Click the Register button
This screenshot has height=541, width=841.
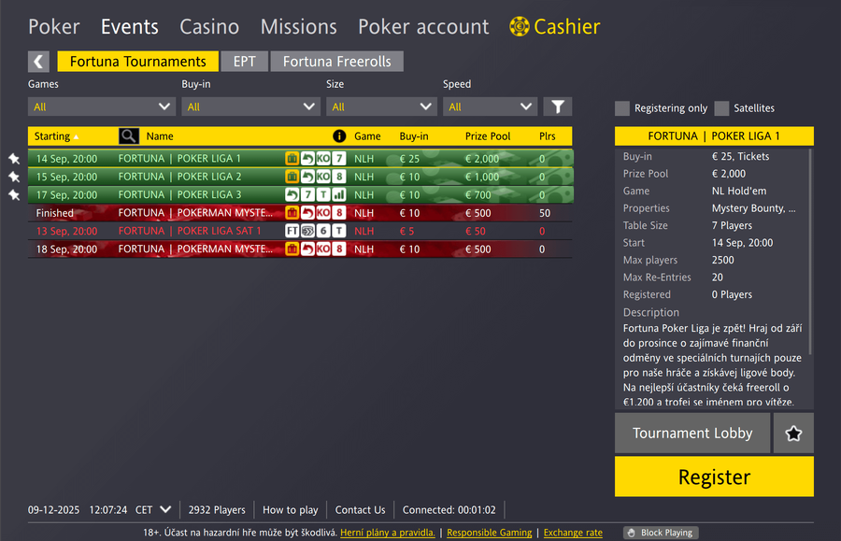[715, 477]
